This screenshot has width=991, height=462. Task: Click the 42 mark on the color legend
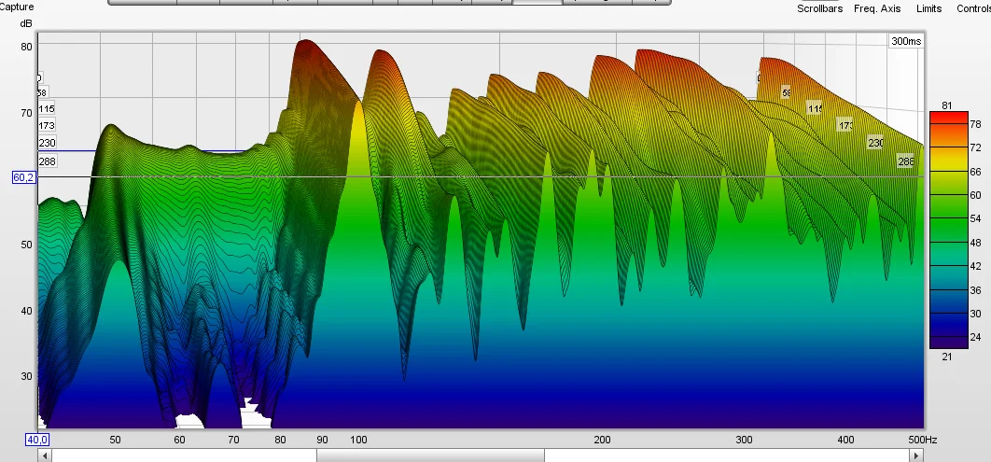pos(975,266)
